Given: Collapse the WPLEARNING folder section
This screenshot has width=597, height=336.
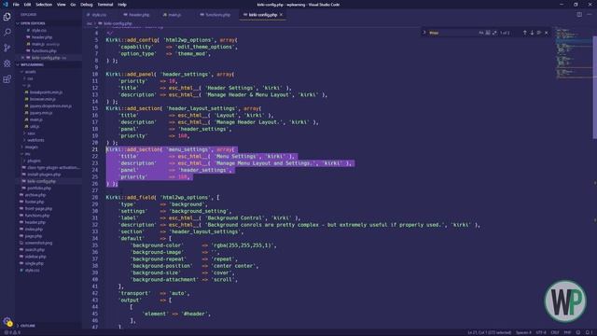Looking at the screenshot, I should 49,64.
